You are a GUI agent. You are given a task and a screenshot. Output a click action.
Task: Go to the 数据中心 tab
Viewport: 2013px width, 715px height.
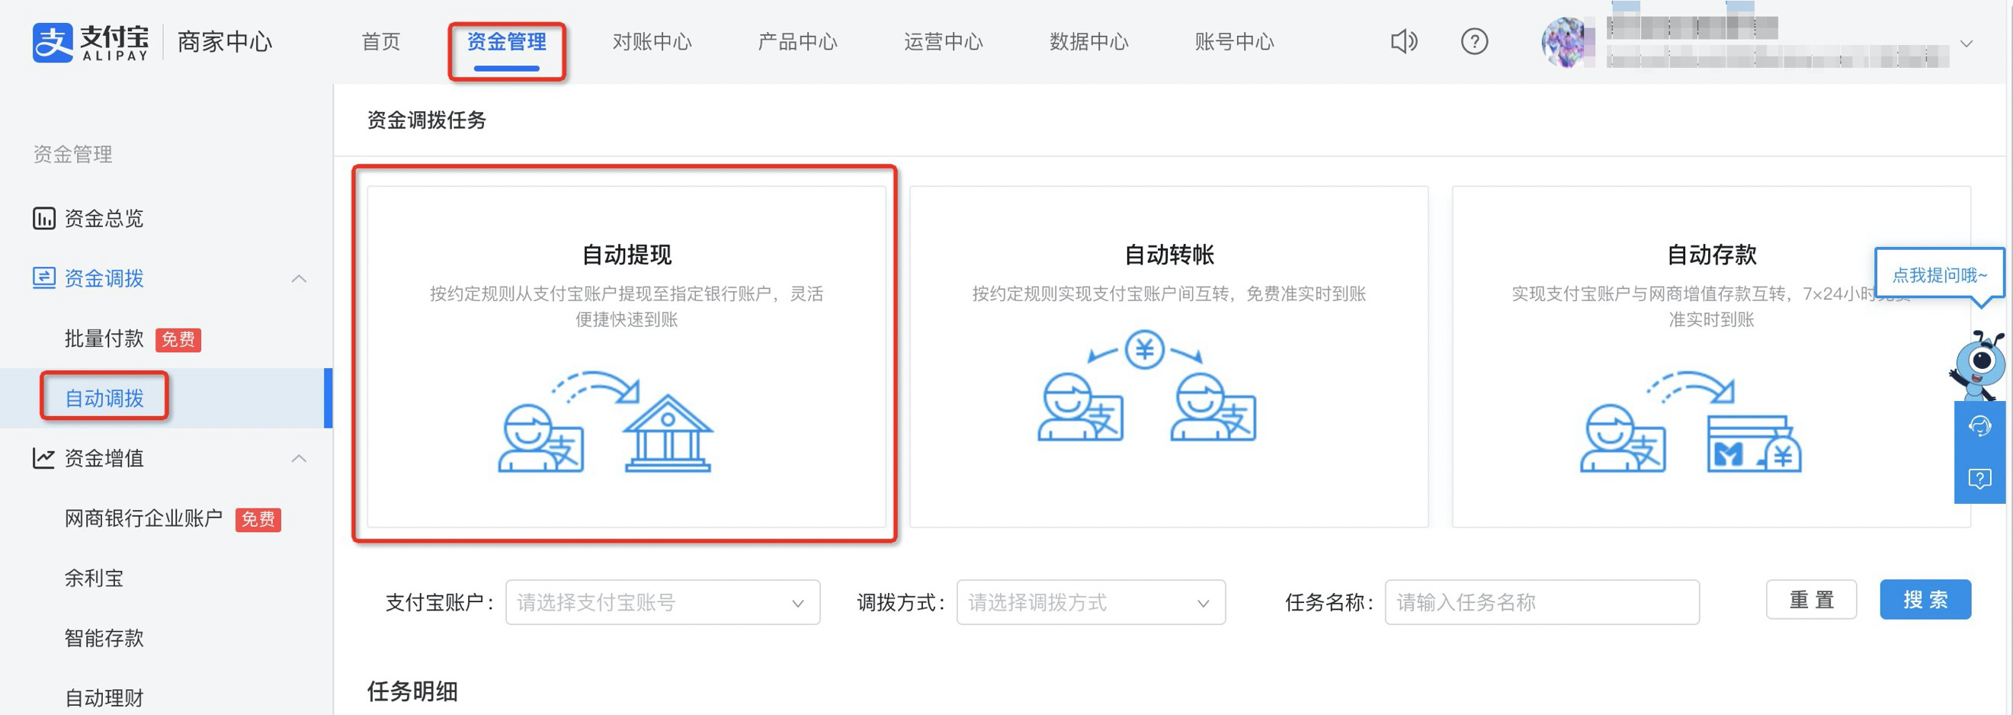1088,42
